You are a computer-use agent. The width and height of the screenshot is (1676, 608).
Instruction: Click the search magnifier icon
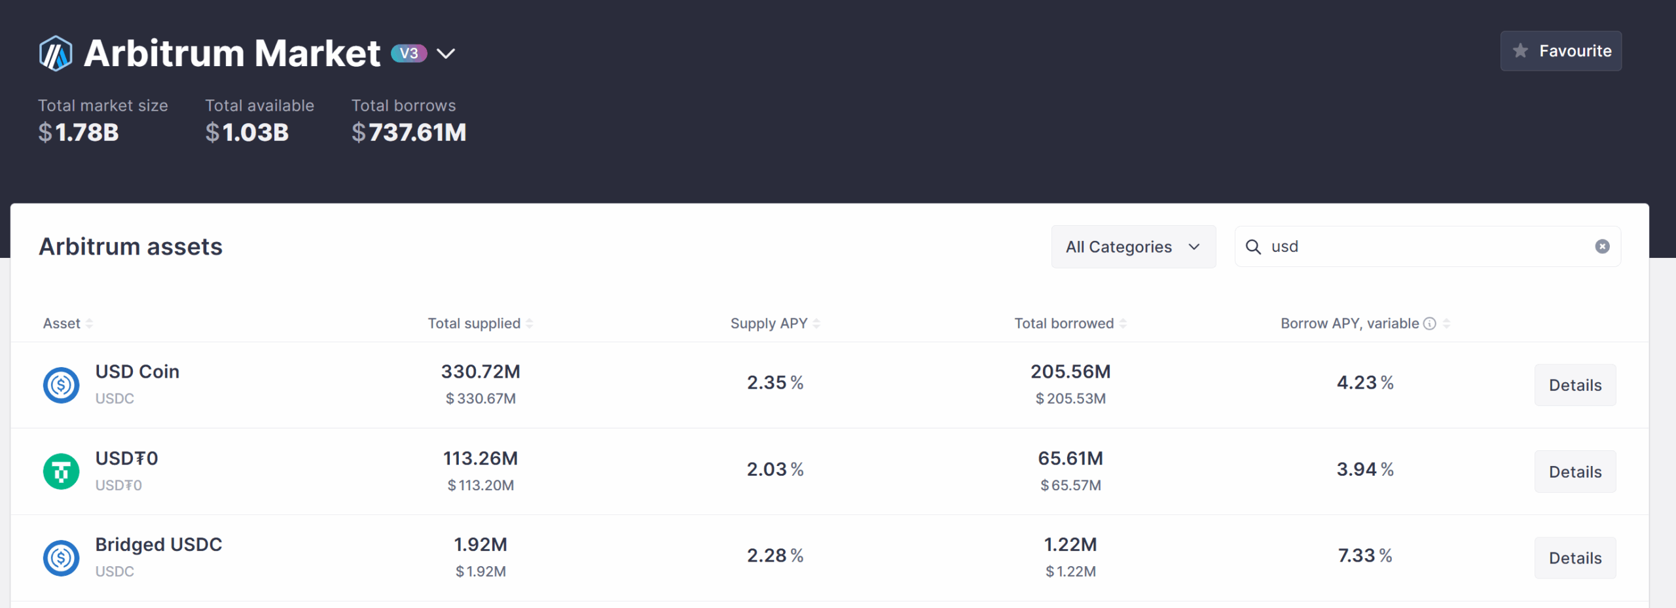1253,247
